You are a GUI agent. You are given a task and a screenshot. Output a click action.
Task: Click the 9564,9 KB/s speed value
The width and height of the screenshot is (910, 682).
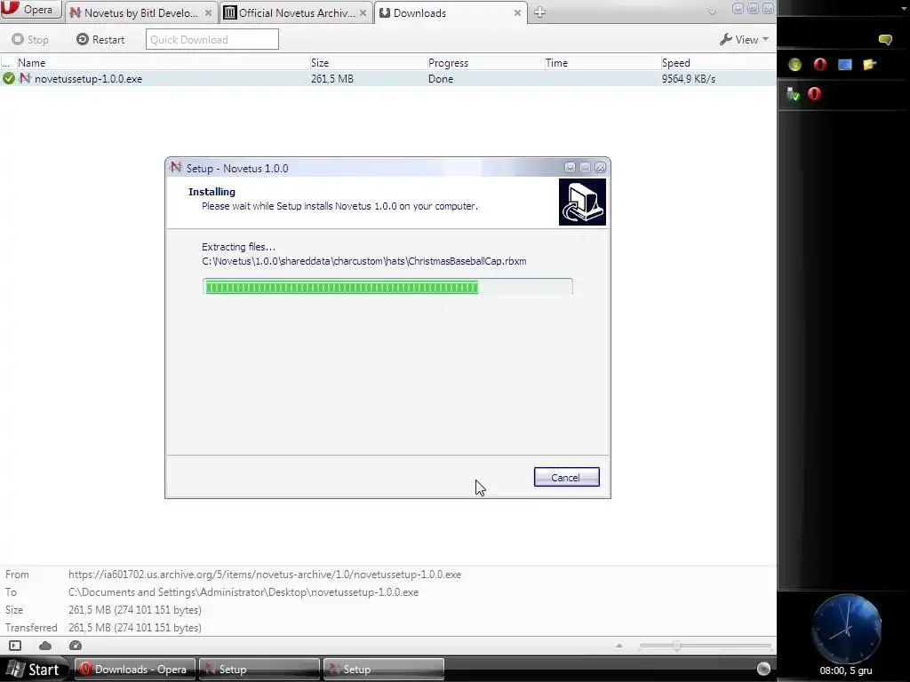click(689, 79)
